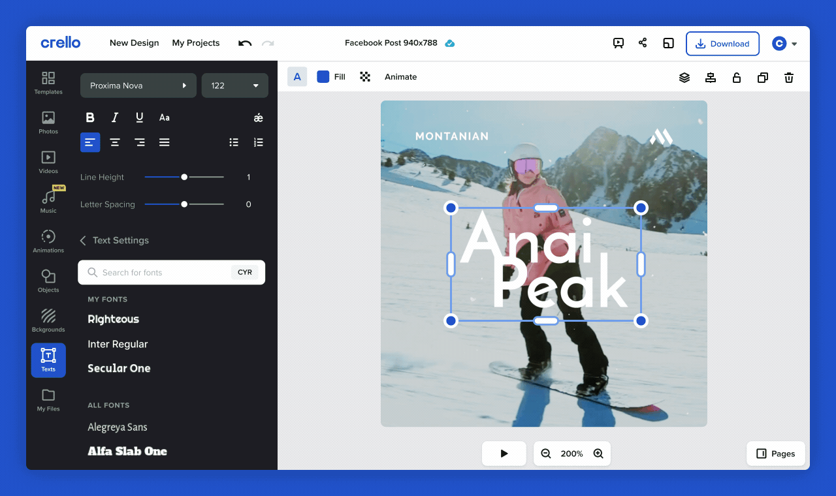This screenshot has width=836, height=496.
Task: Open the share icon in header
Action: click(x=643, y=43)
